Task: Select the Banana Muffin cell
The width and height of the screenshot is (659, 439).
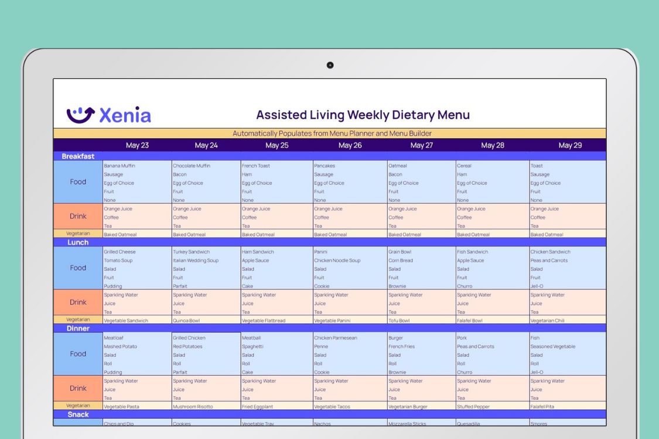Action: pos(119,166)
